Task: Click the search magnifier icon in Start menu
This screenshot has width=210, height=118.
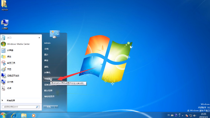Action: [x=37, y=107]
